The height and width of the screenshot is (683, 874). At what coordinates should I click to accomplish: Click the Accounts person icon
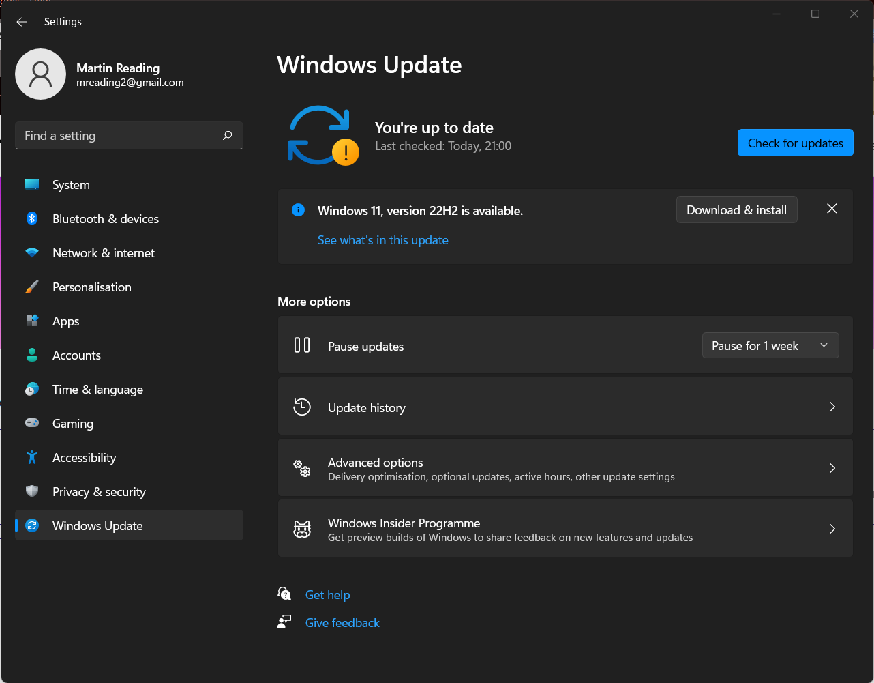[x=32, y=355]
